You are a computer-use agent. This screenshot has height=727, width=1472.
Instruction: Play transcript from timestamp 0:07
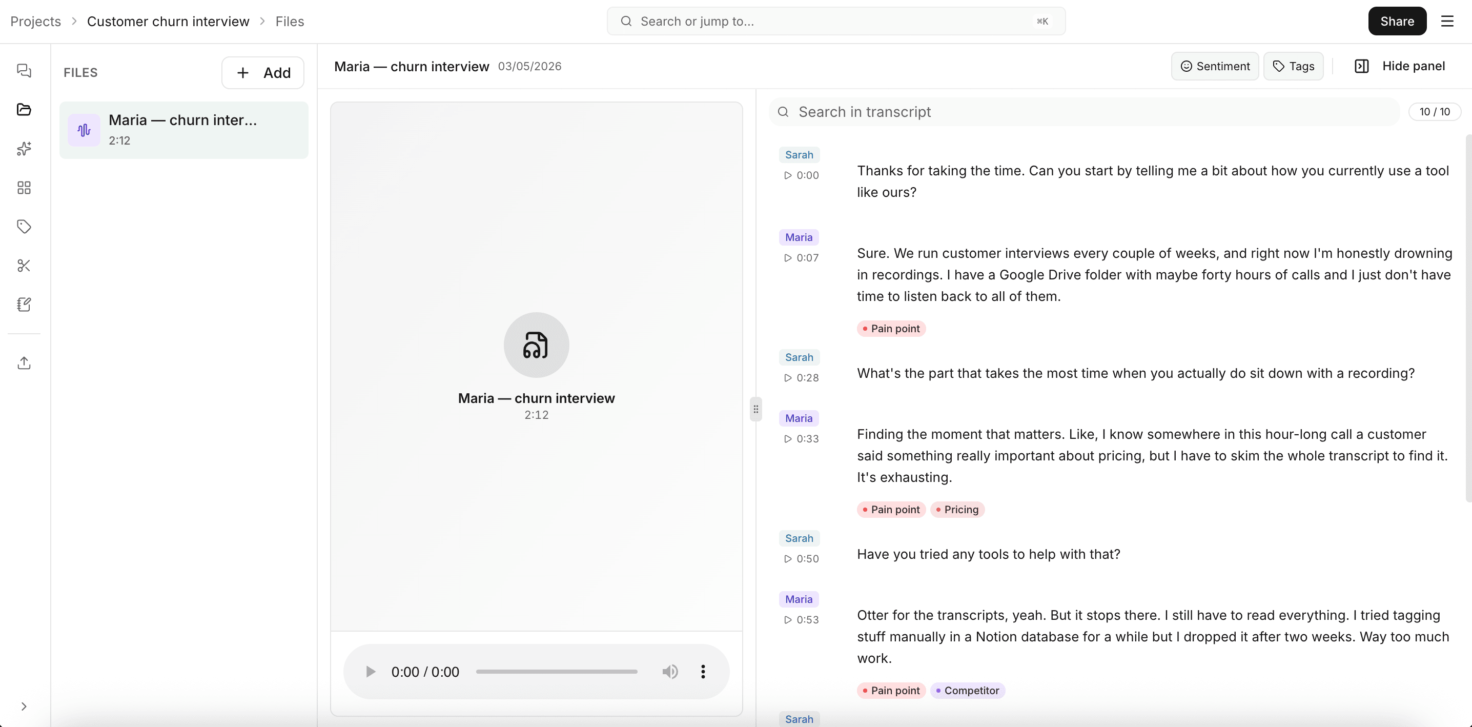[801, 258]
